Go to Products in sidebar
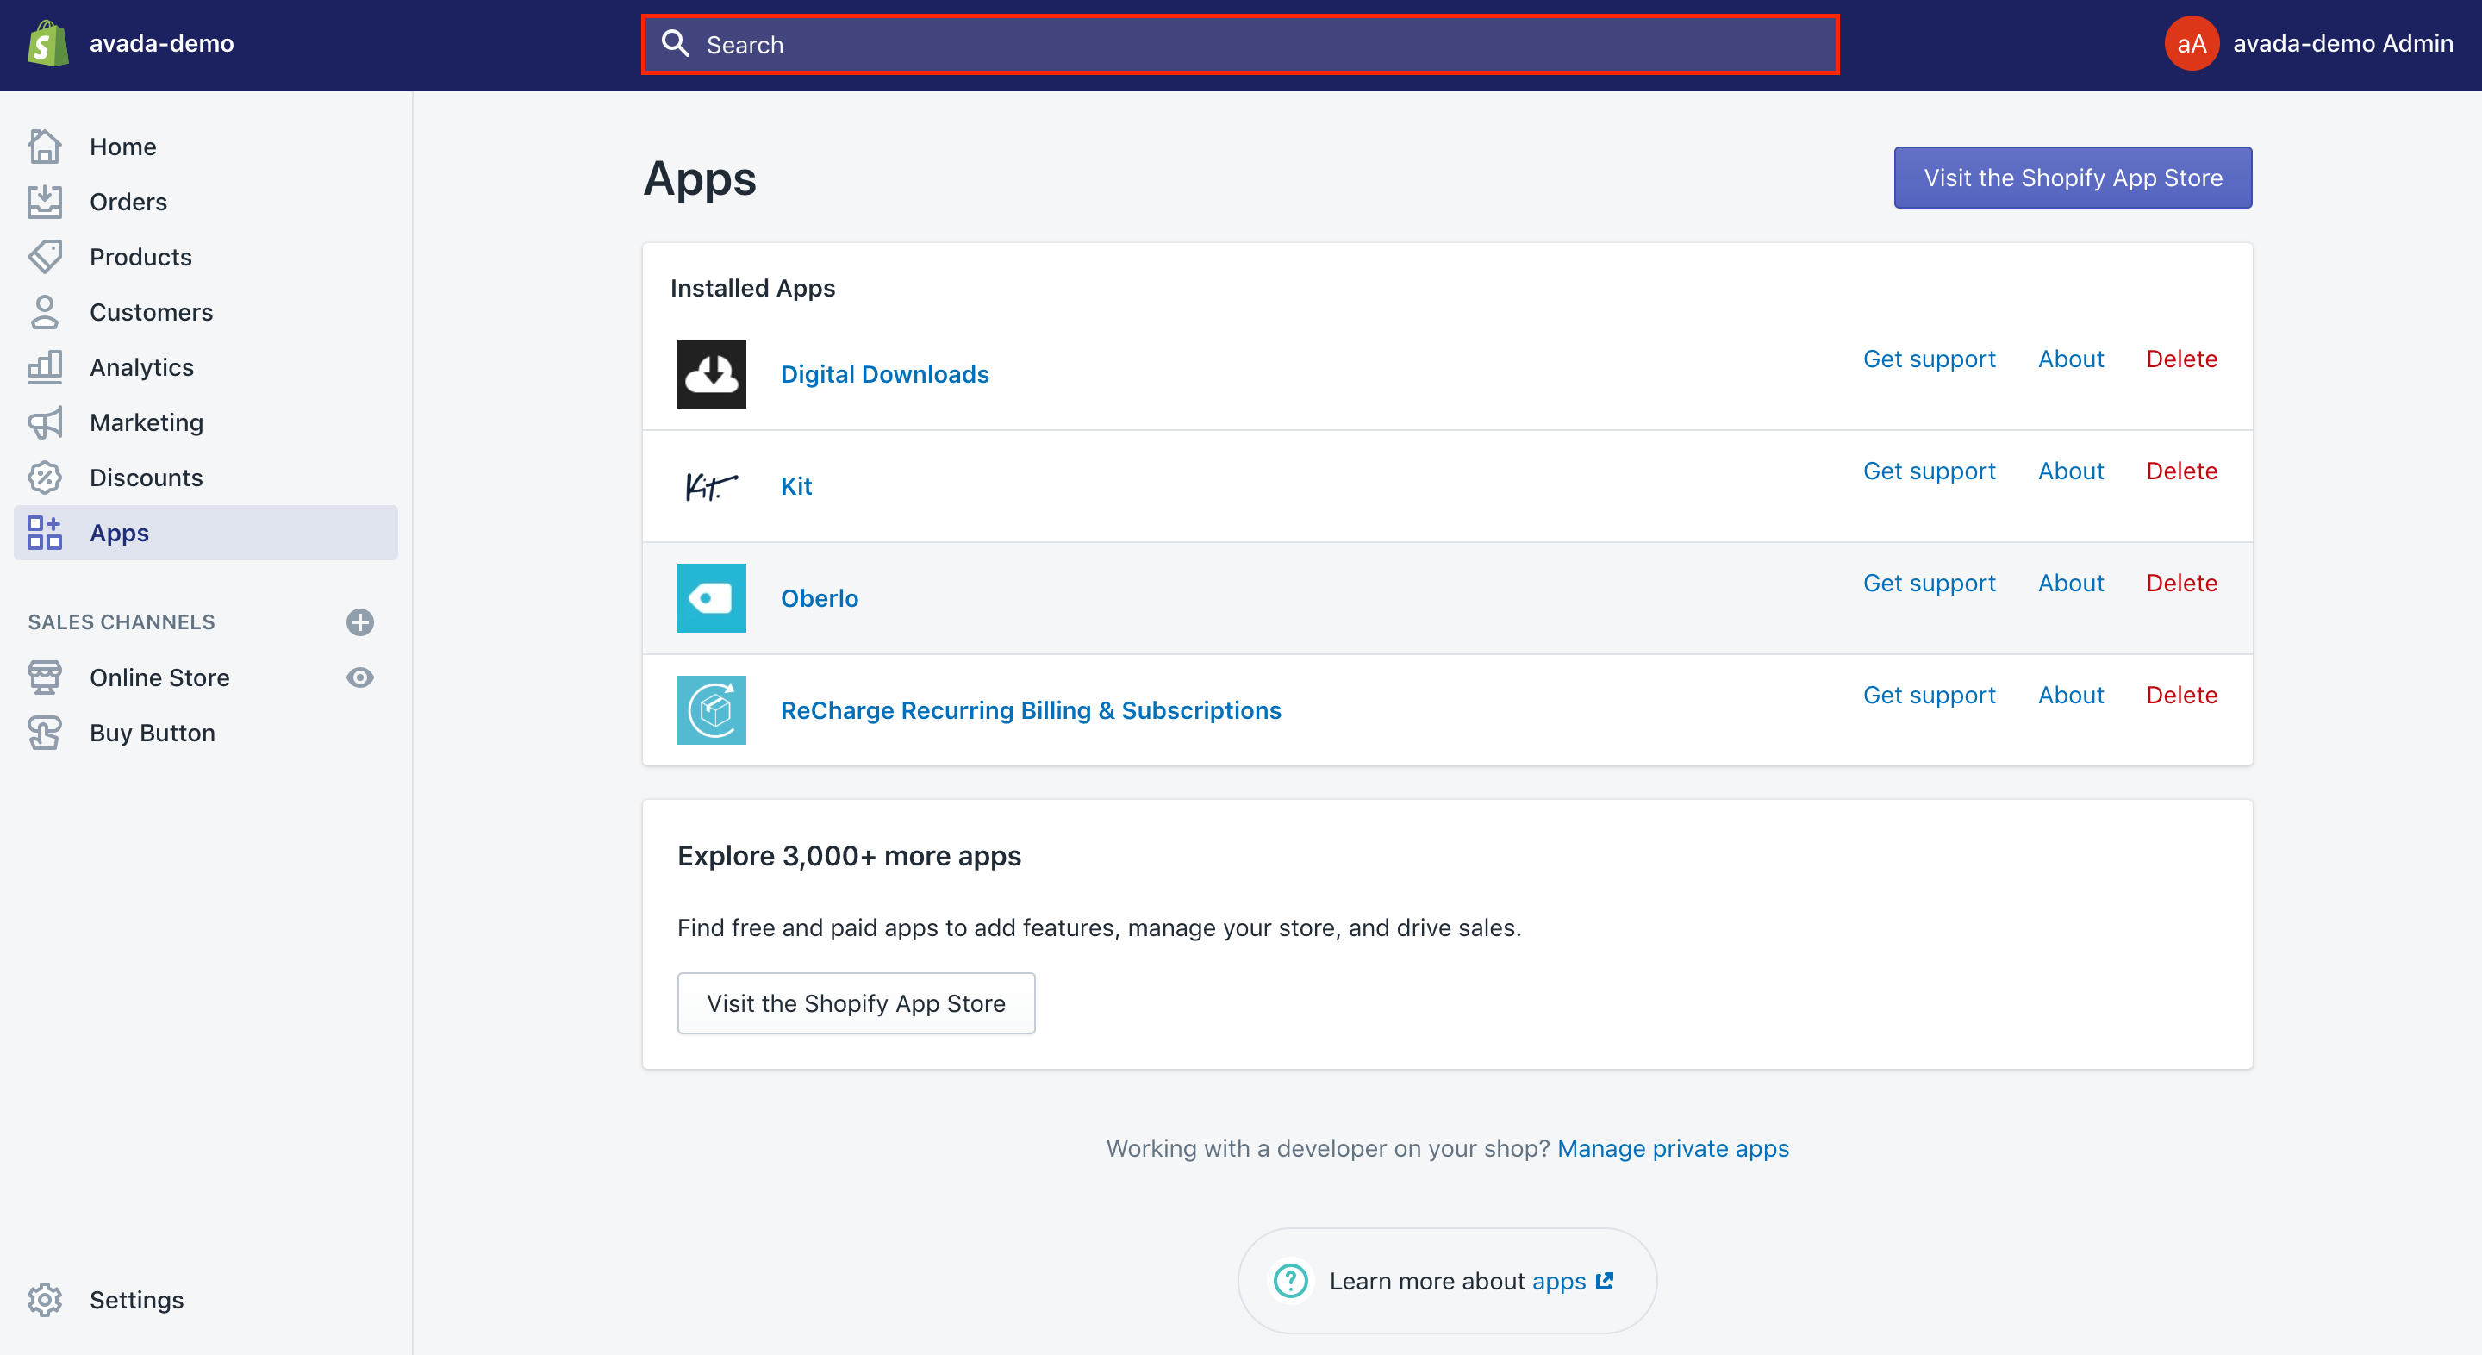The width and height of the screenshot is (2482, 1355). coord(205,256)
